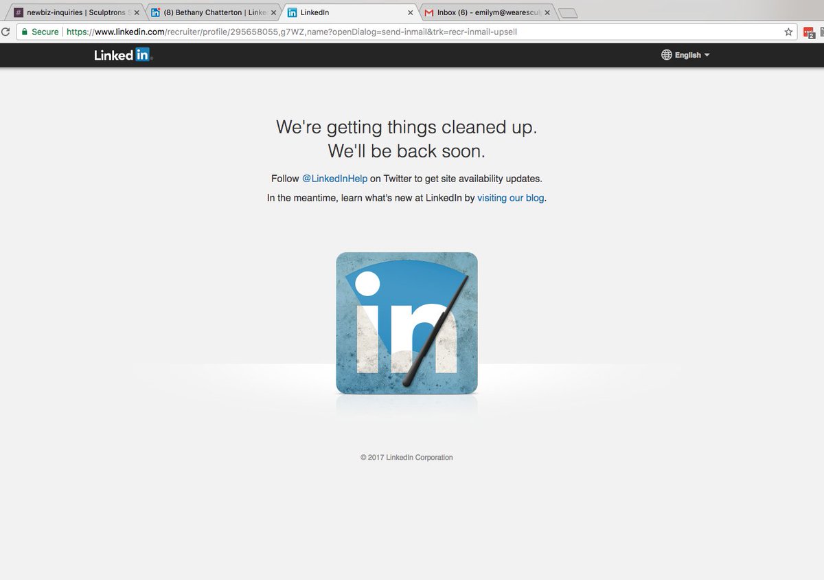Click the Gmail favicon on Inbox tab

point(429,12)
